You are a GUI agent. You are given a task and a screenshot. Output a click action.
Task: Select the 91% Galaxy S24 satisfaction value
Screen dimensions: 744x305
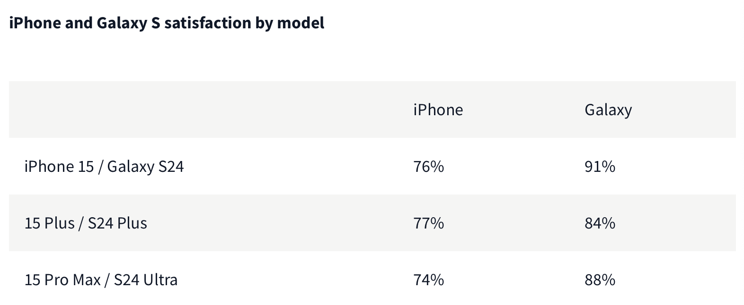[600, 167]
